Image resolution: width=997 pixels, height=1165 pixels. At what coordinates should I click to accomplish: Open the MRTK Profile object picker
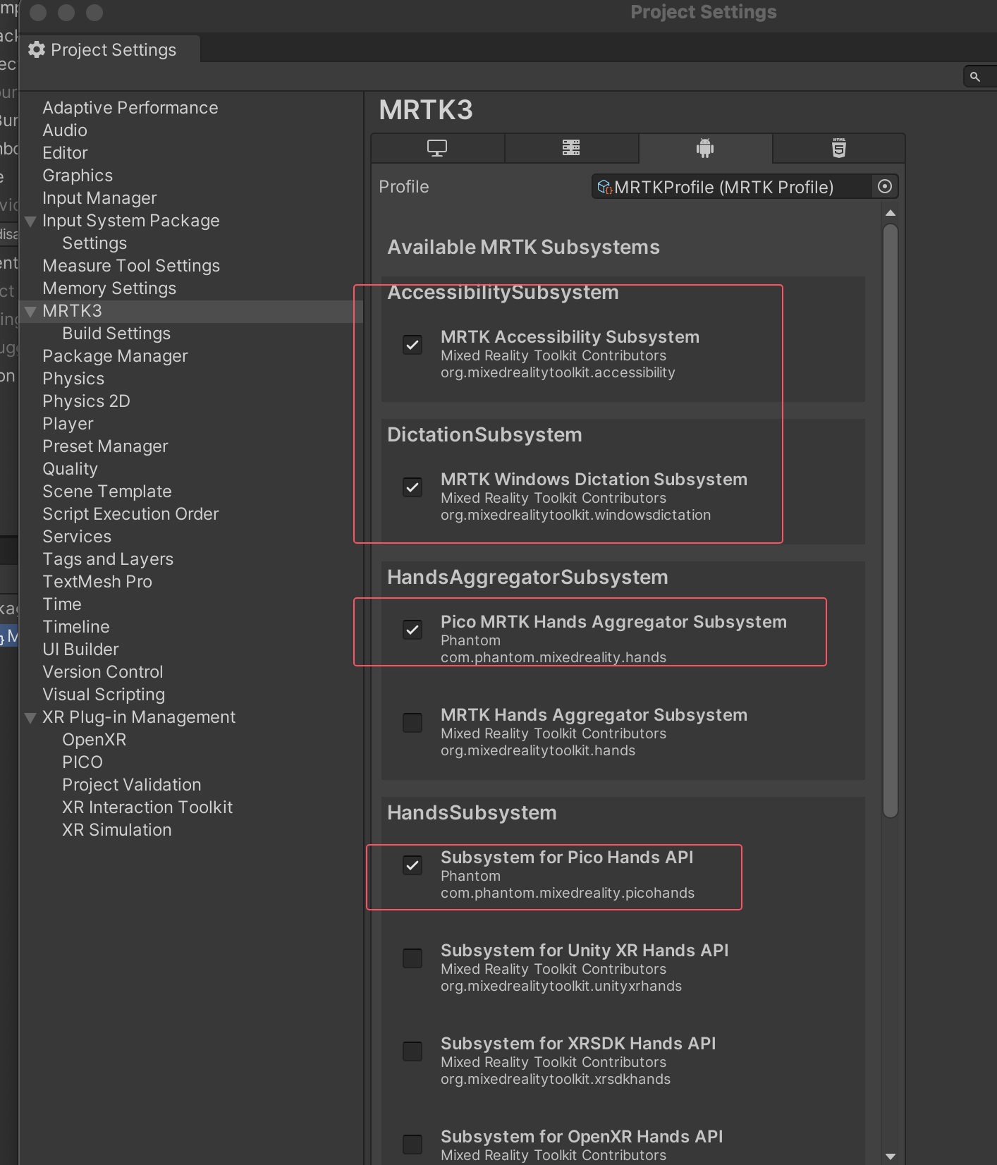(x=885, y=186)
